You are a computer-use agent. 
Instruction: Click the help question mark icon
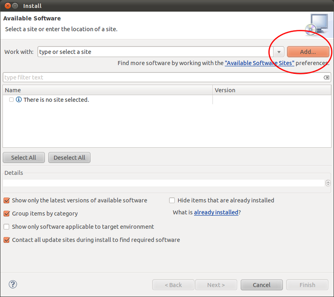pyautogui.click(x=13, y=284)
